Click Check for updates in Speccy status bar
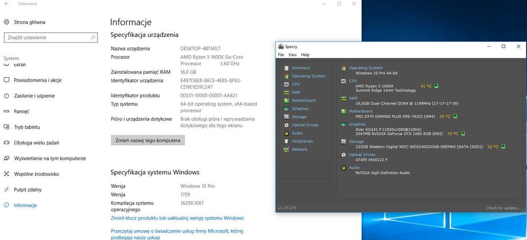 [503, 208]
